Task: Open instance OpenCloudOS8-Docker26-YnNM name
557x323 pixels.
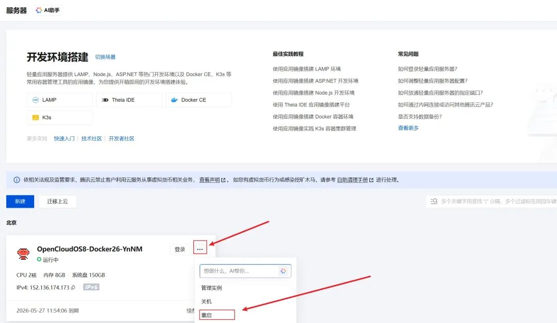Action: [90, 249]
